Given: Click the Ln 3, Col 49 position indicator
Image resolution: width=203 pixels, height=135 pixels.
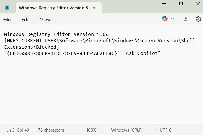Looking at the screenshot, I should (18, 130).
